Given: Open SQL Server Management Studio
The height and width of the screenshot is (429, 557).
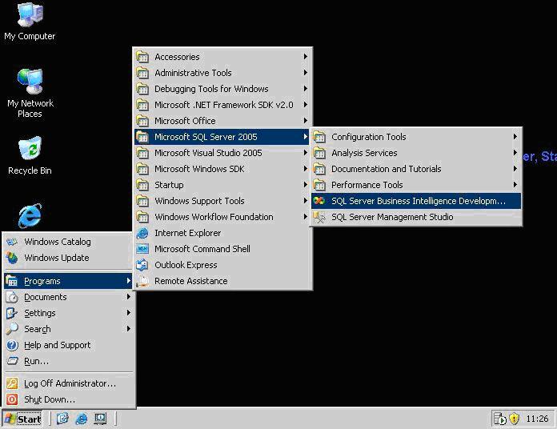Looking at the screenshot, I should click(x=391, y=217).
